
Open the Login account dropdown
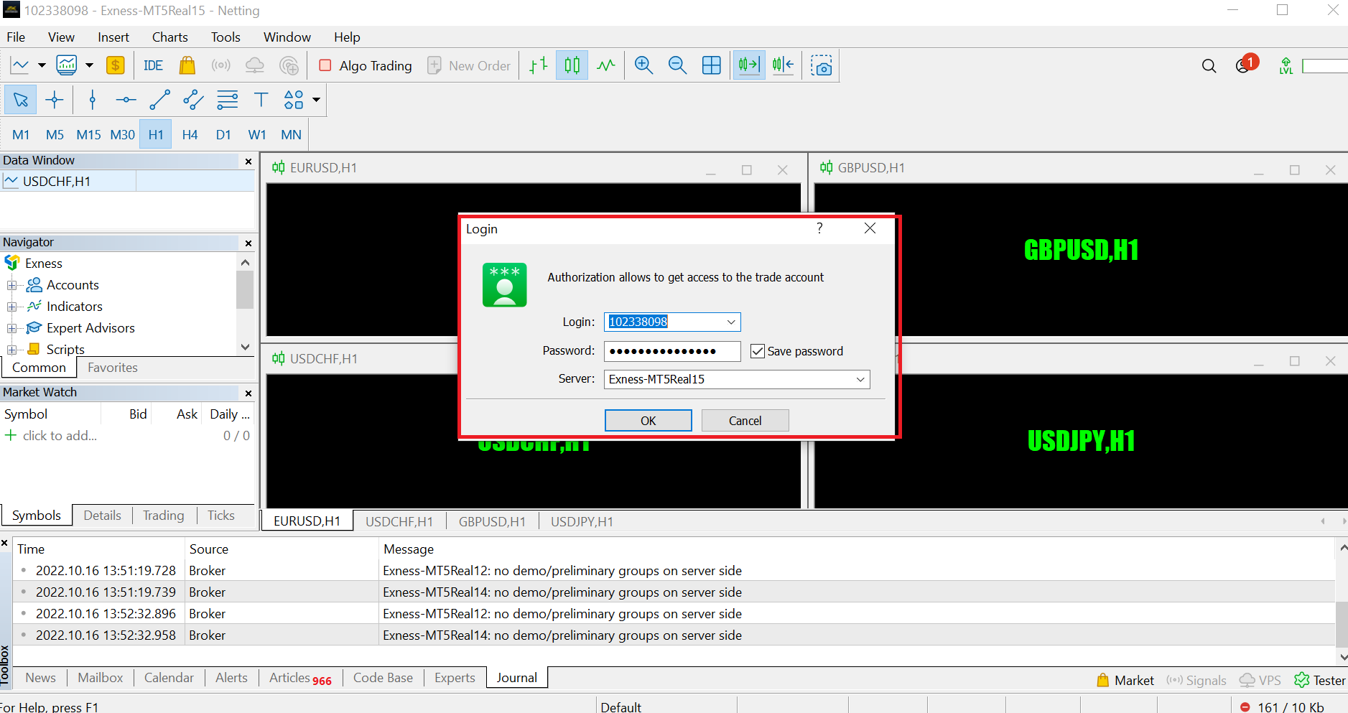[731, 322]
